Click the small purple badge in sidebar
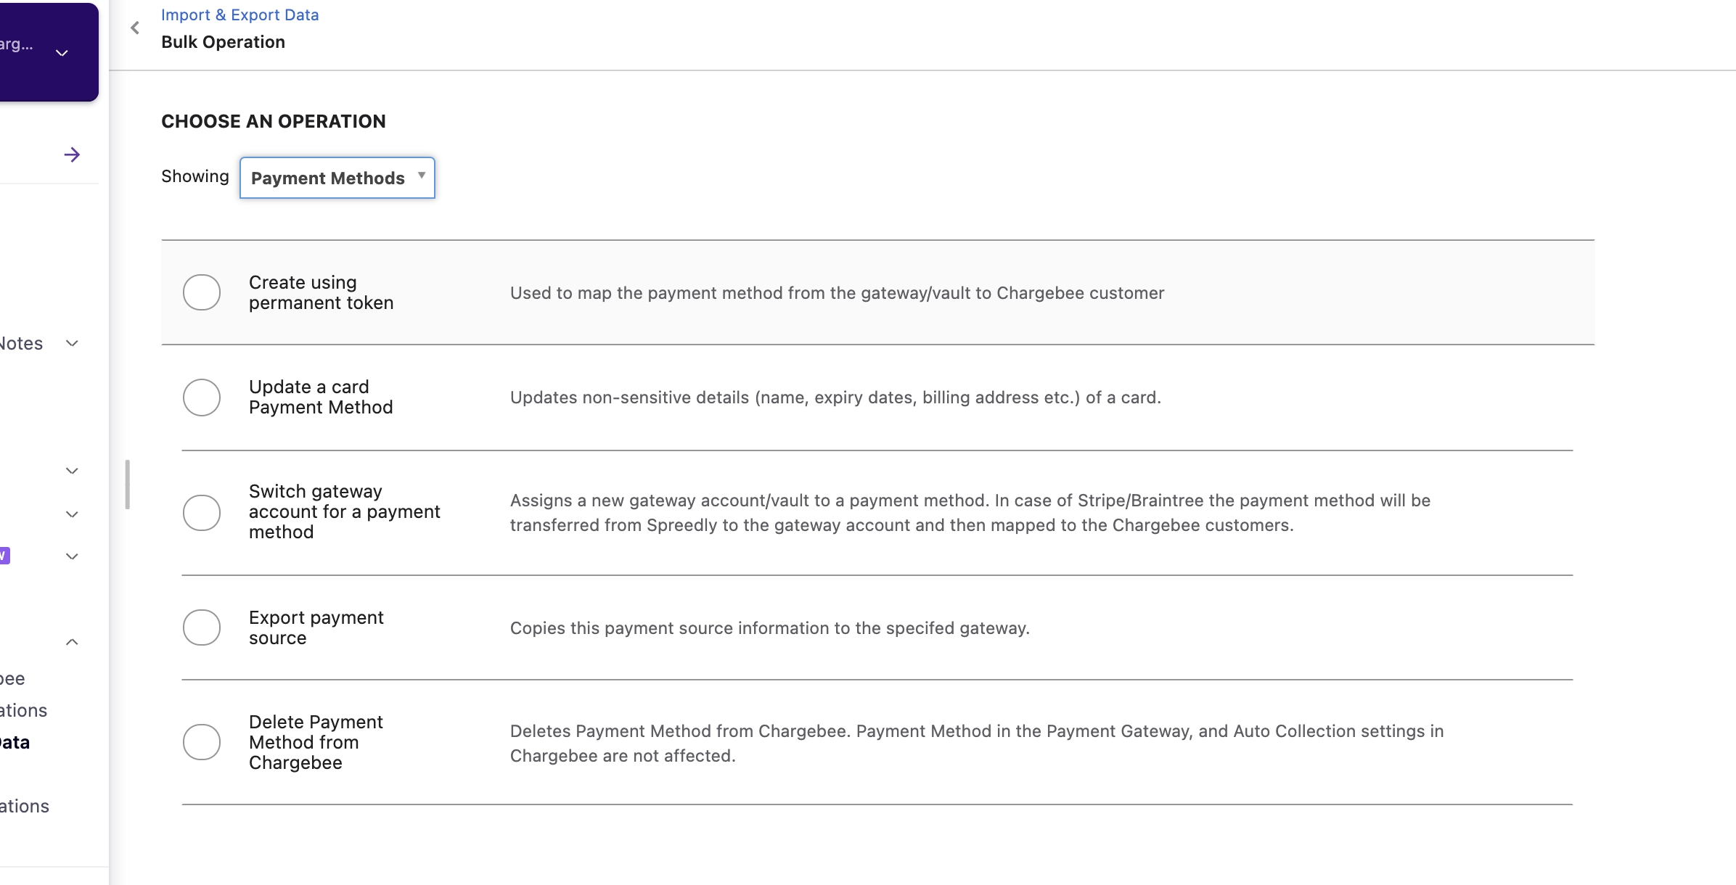The height and width of the screenshot is (885, 1736). click(x=4, y=556)
